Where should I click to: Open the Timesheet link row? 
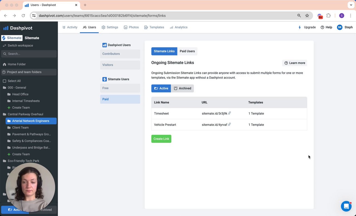pyautogui.click(x=229, y=114)
